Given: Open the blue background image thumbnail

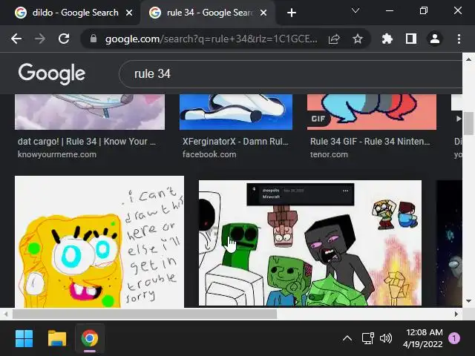Looking at the screenshot, I should click(236, 112).
